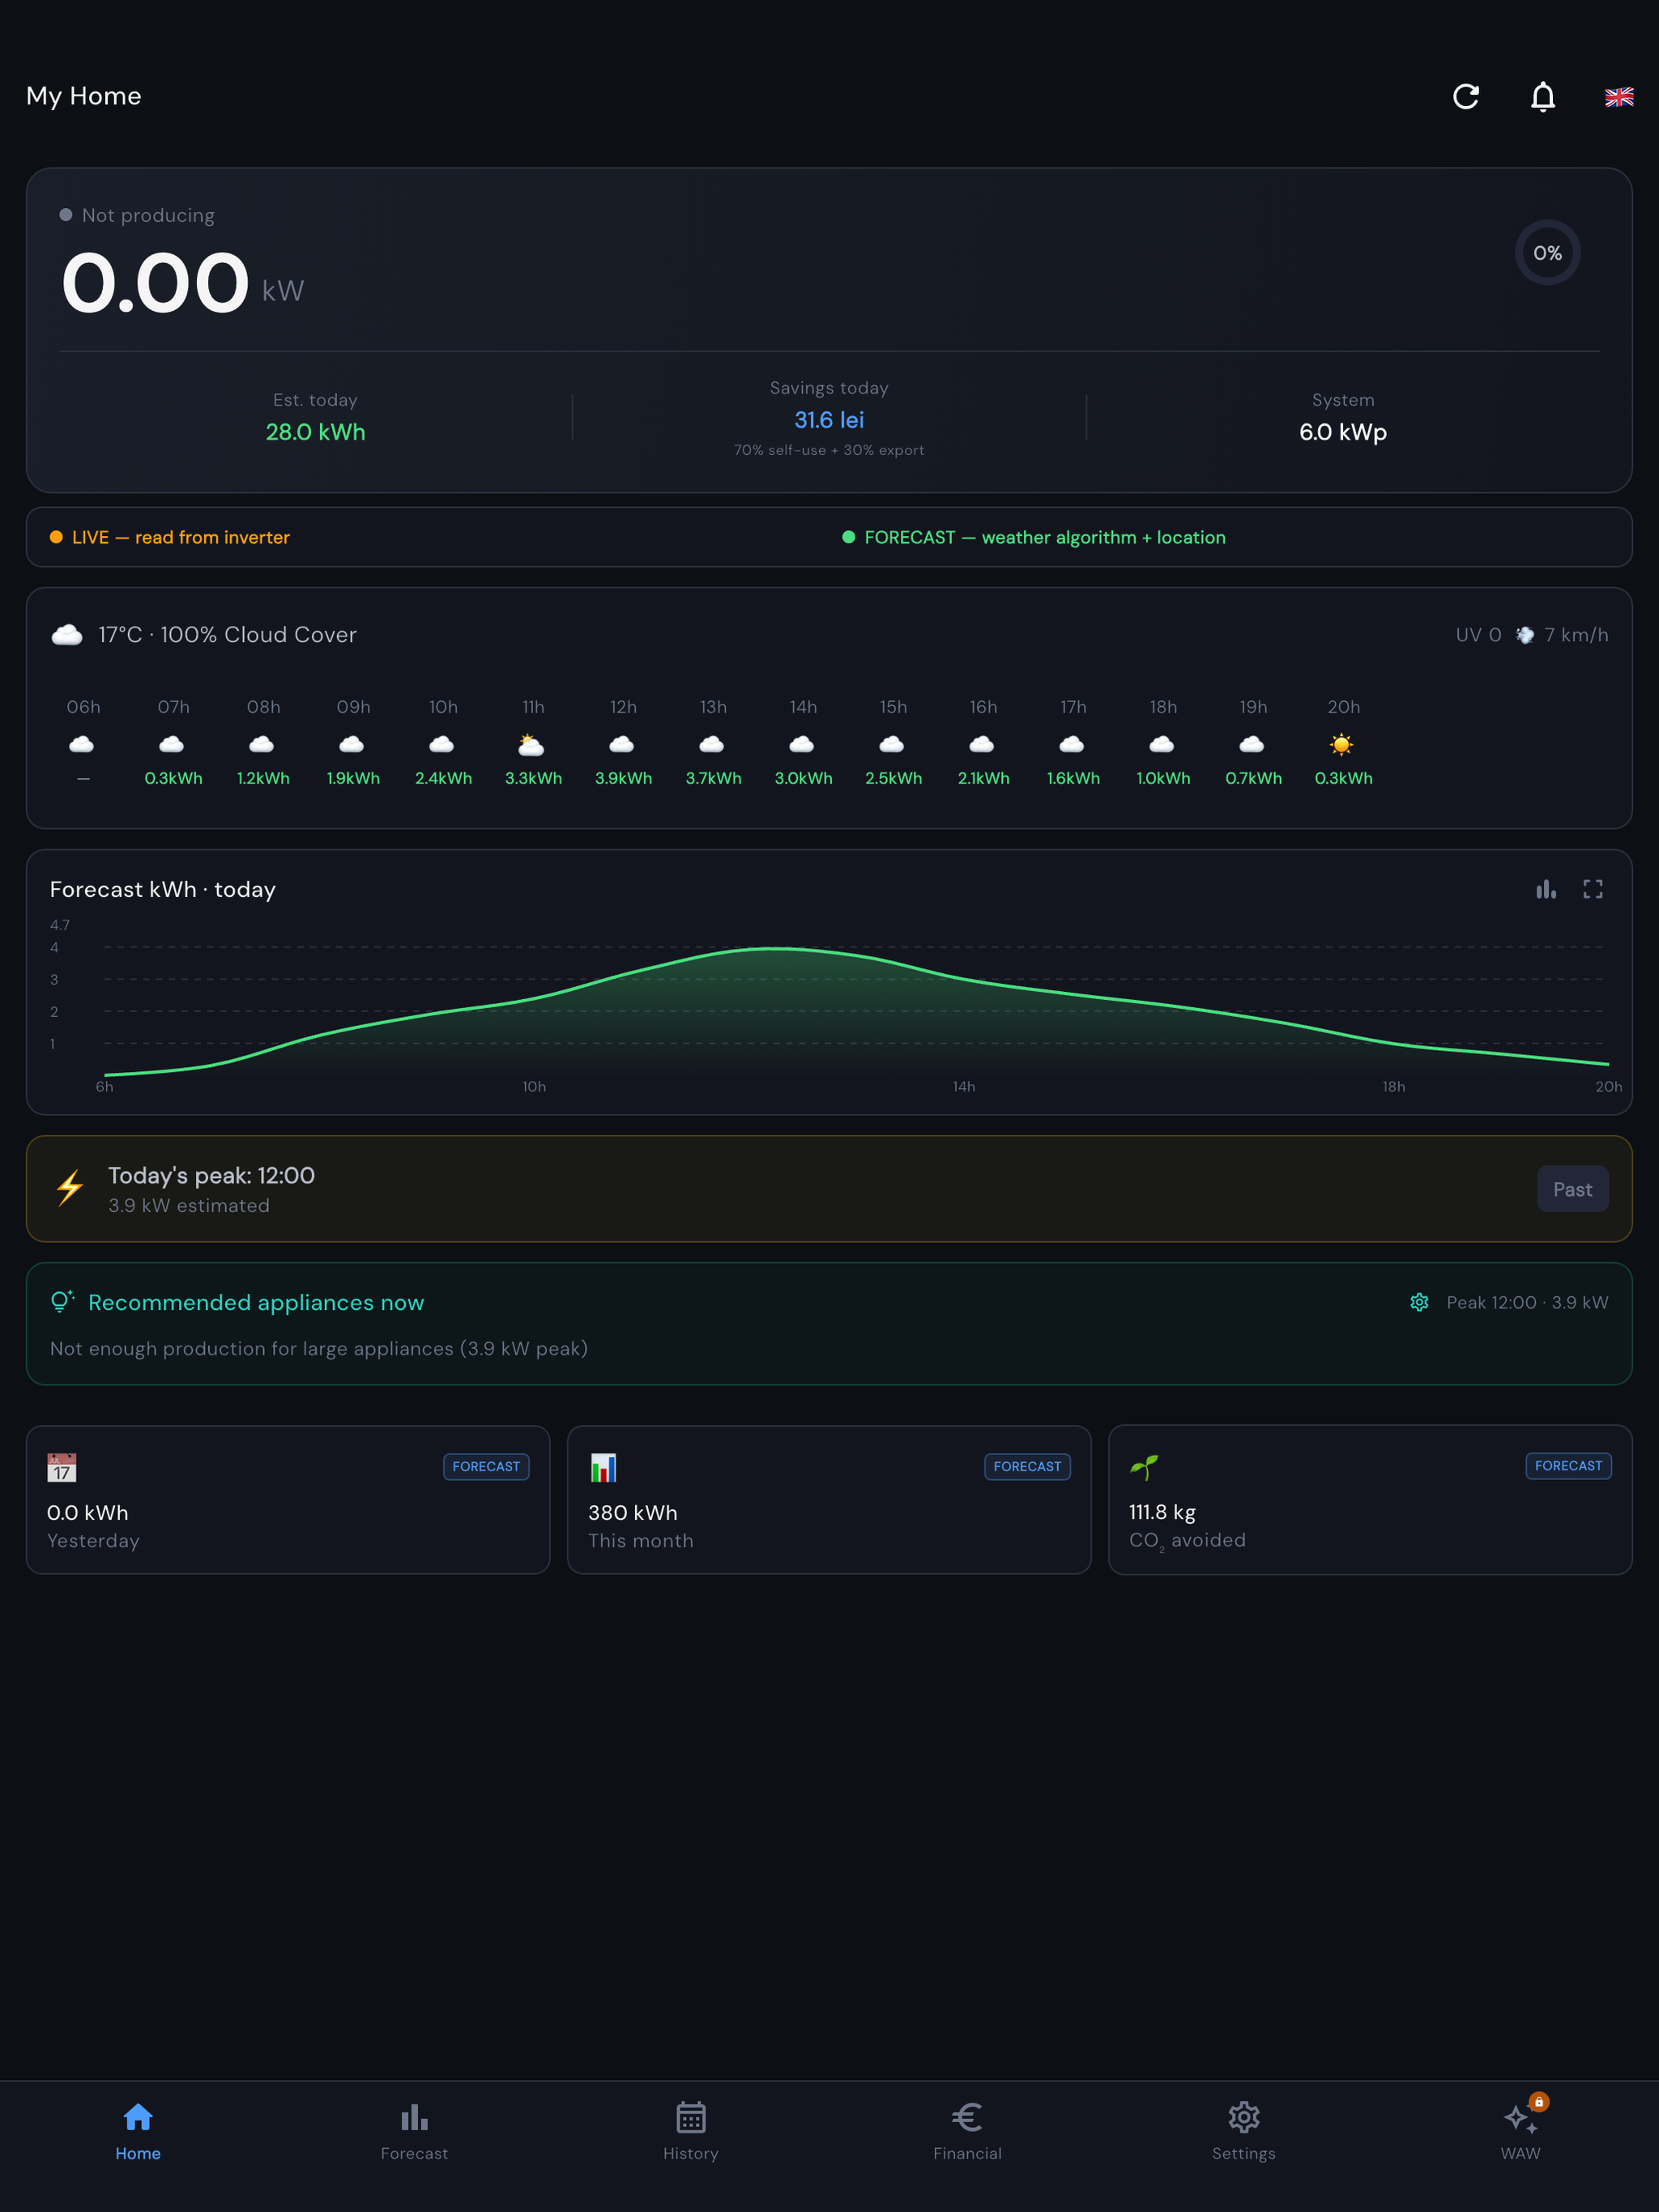Click the 111.8 kg CO2 value

pyautogui.click(x=1162, y=1511)
